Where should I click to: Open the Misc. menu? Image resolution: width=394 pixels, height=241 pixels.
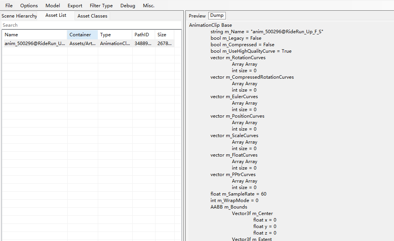[x=149, y=6]
